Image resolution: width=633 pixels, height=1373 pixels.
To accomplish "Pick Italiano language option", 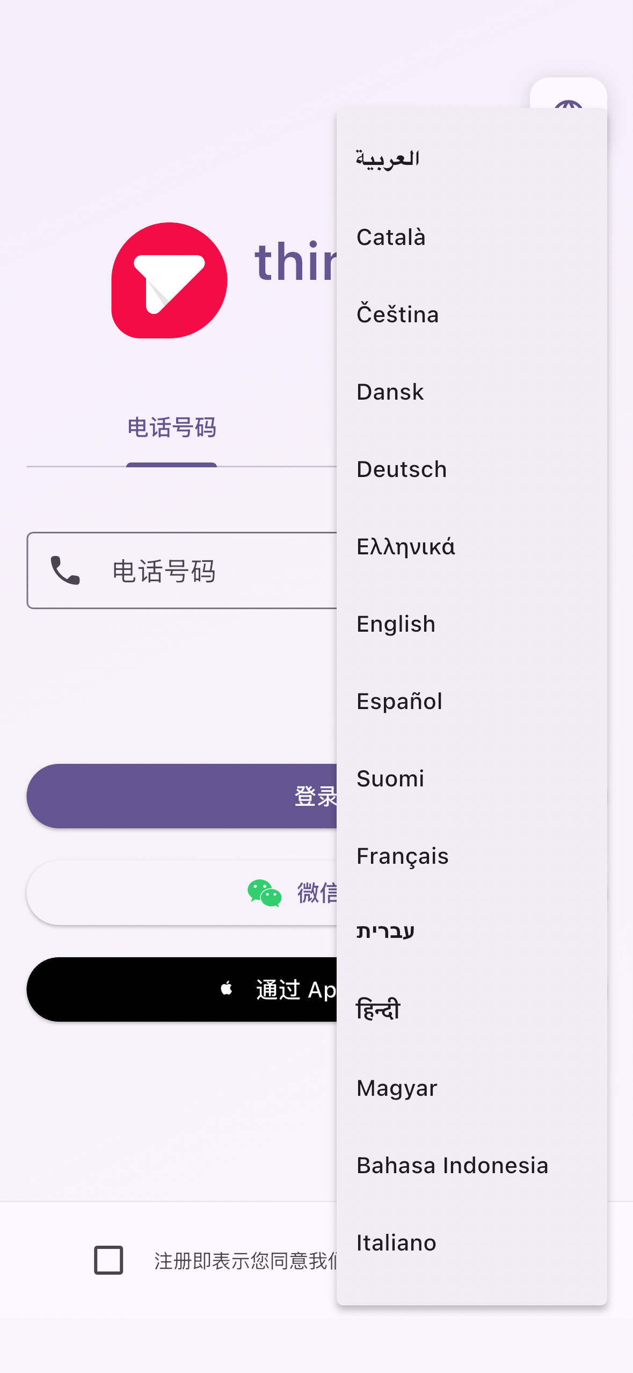I will tap(471, 1243).
